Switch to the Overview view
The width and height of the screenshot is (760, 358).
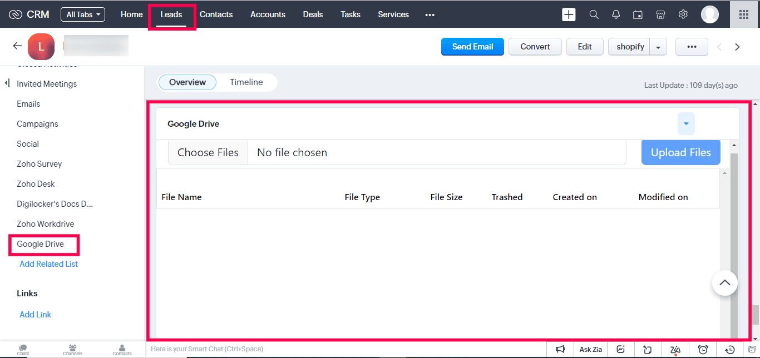click(x=187, y=82)
